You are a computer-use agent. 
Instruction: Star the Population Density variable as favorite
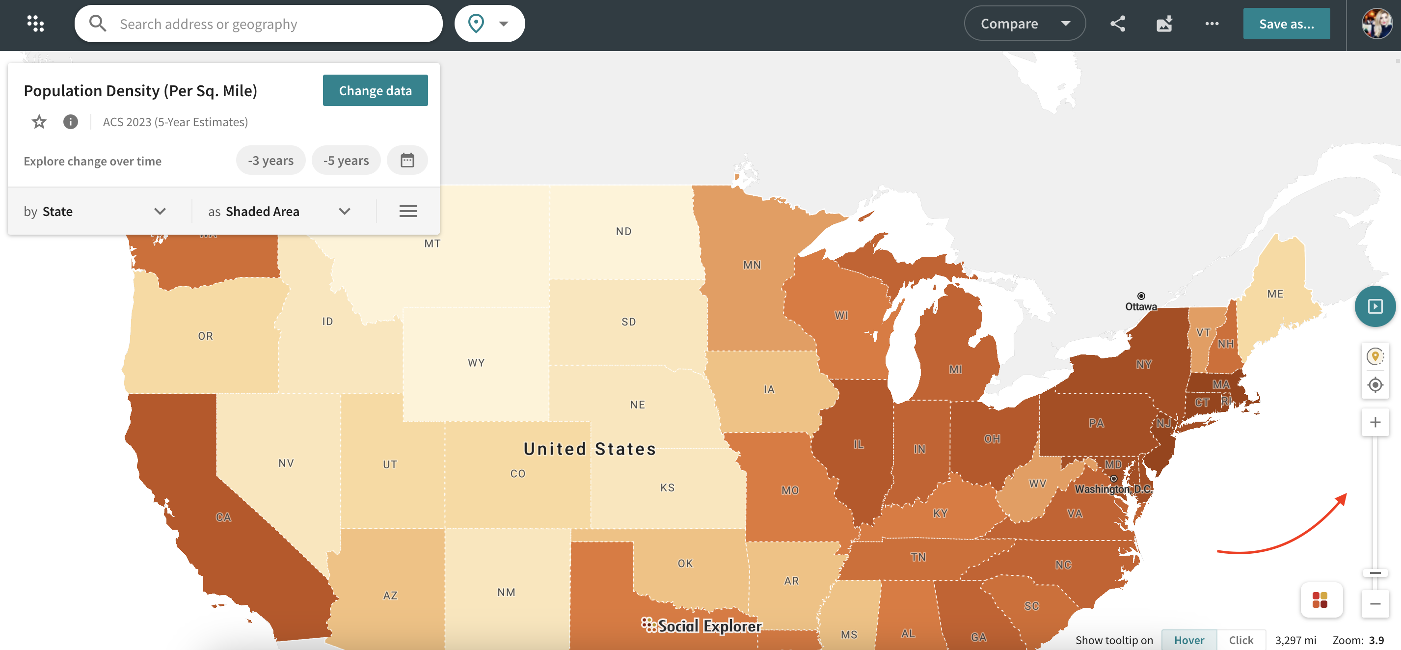click(x=39, y=121)
